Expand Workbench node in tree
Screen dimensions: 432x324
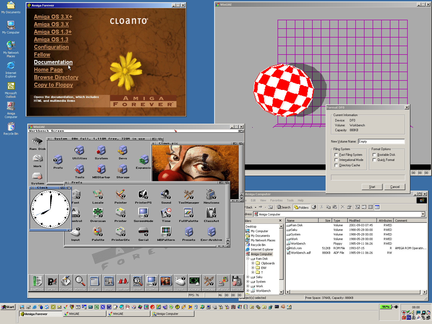[x=248, y=291]
